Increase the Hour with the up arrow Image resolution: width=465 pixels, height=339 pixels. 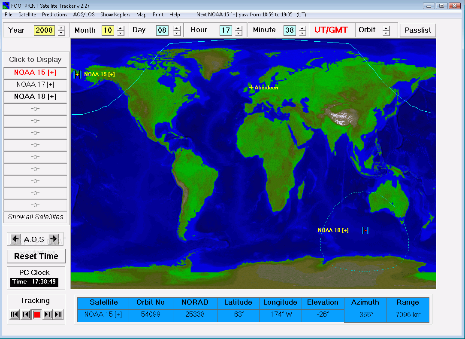[239, 28]
